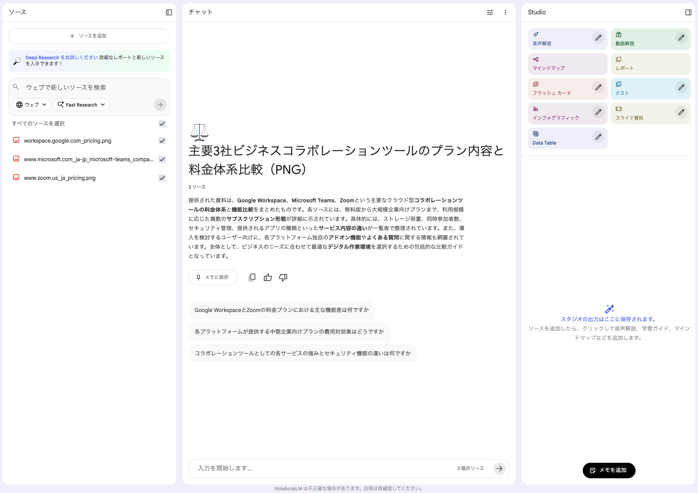Open the ウェブ source type dropdown
Image resolution: width=698 pixels, height=493 pixels.
click(x=31, y=104)
